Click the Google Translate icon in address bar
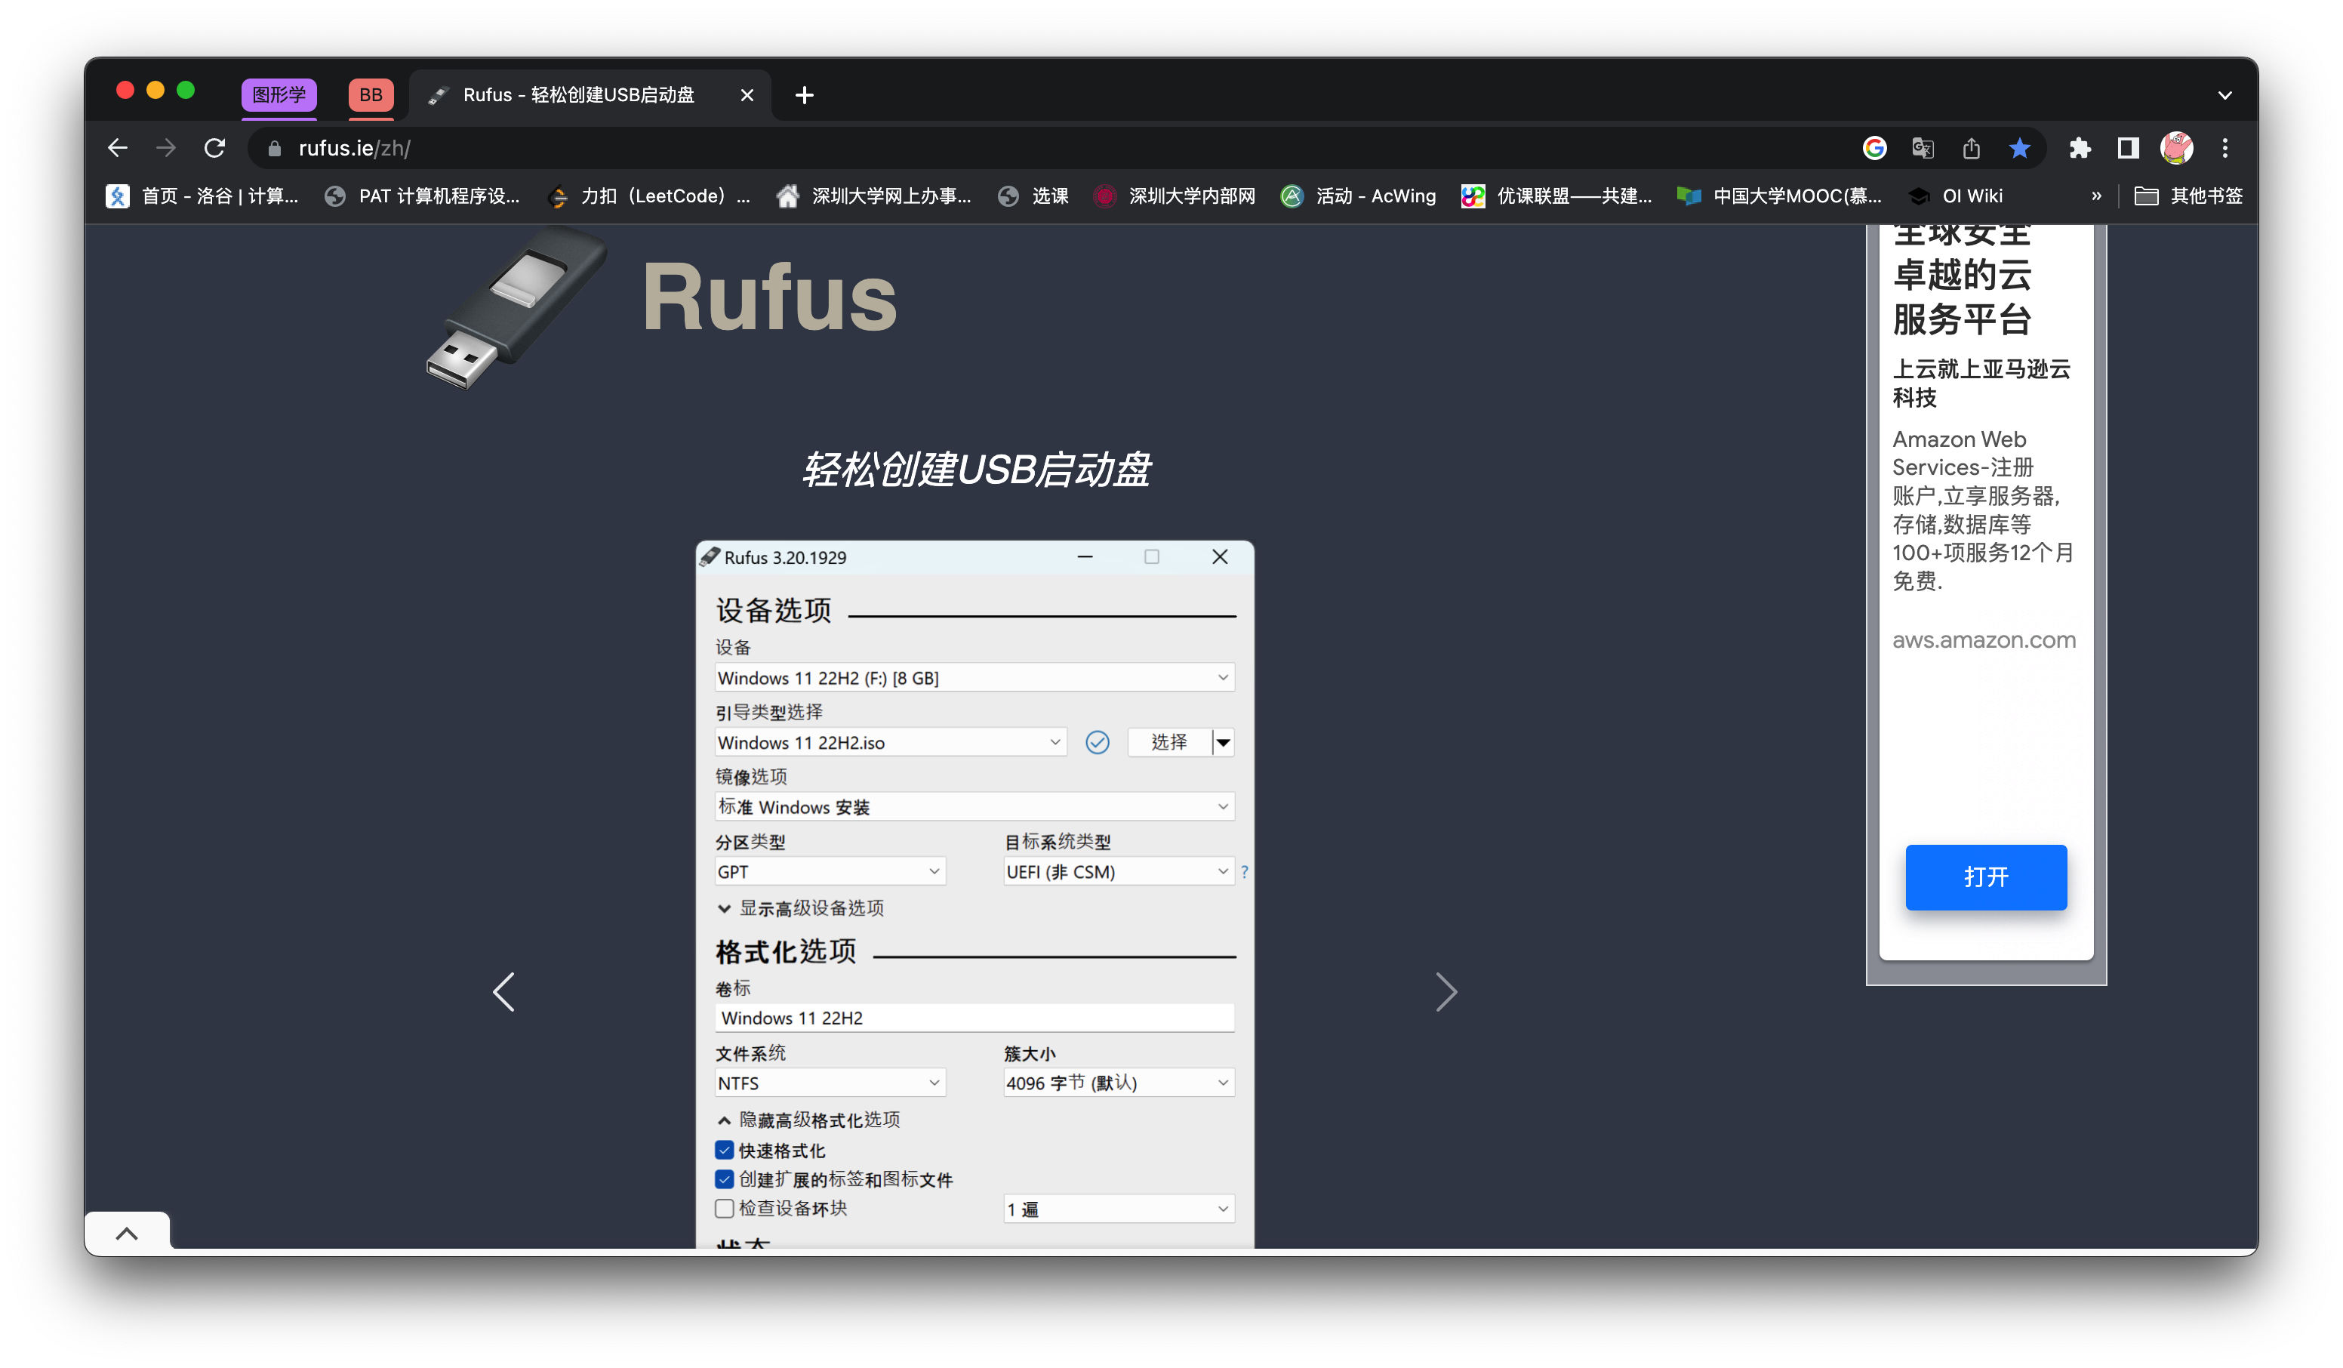The height and width of the screenshot is (1368, 2343). (x=1923, y=148)
